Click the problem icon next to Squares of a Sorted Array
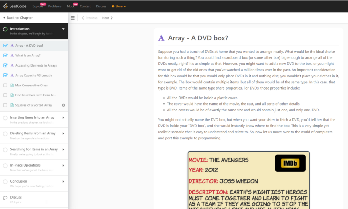Screen dimensions: 348x209 12,105
